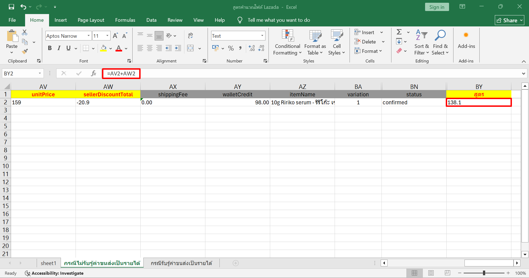Save the workbook with the floppy disk icon
This screenshot has height=278, width=529.
[x=11, y=7]
